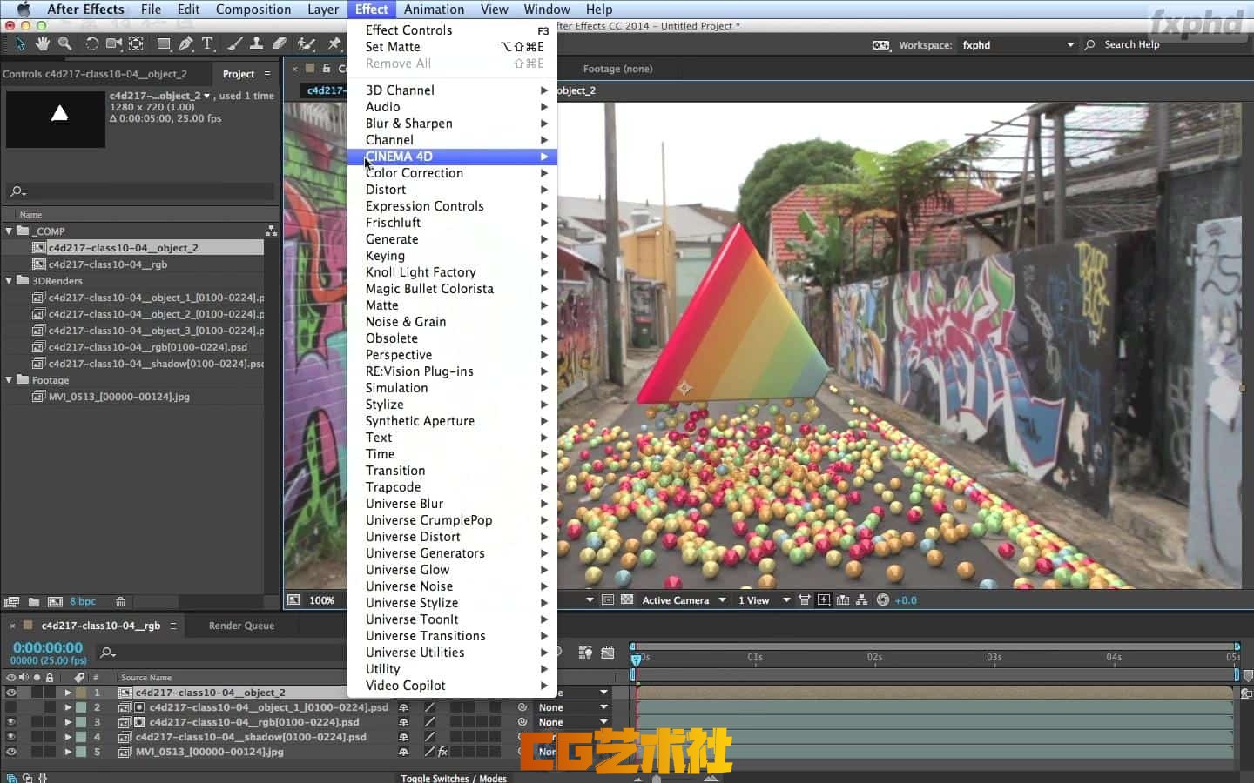Select the Unified Camera tool

click(x=113, y=43)
